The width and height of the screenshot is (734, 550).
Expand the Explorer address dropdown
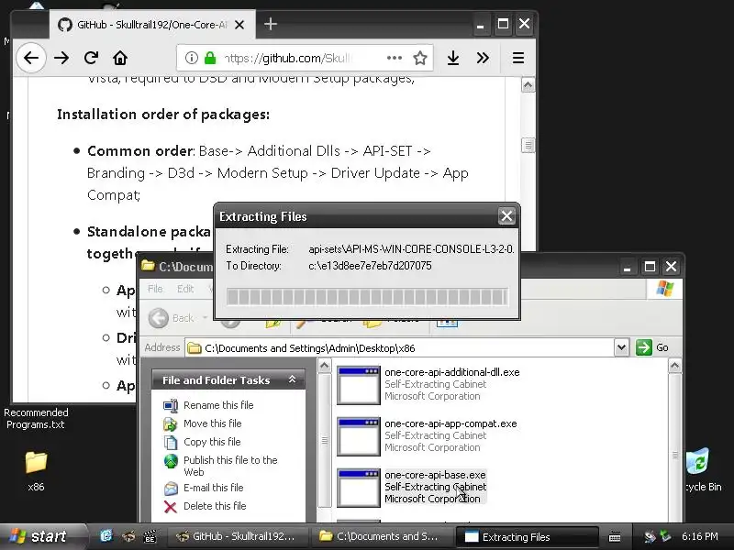622,347
